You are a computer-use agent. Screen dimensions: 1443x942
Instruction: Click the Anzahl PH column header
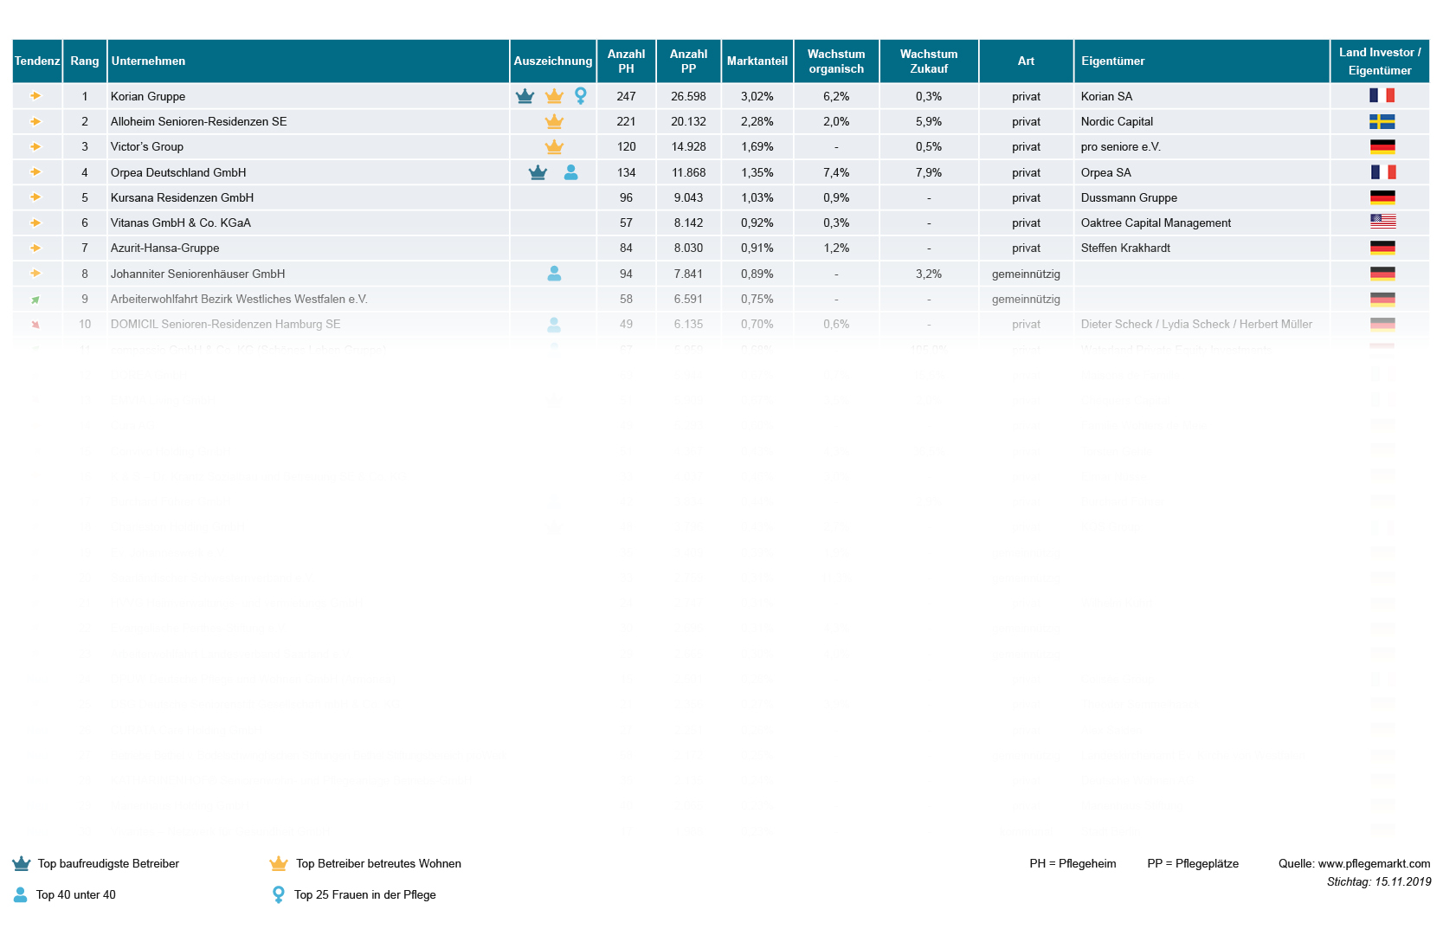pyautogui.click(x=627, y=61)
